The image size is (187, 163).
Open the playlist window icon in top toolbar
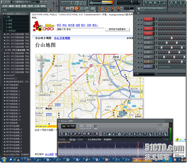(146, 3)
